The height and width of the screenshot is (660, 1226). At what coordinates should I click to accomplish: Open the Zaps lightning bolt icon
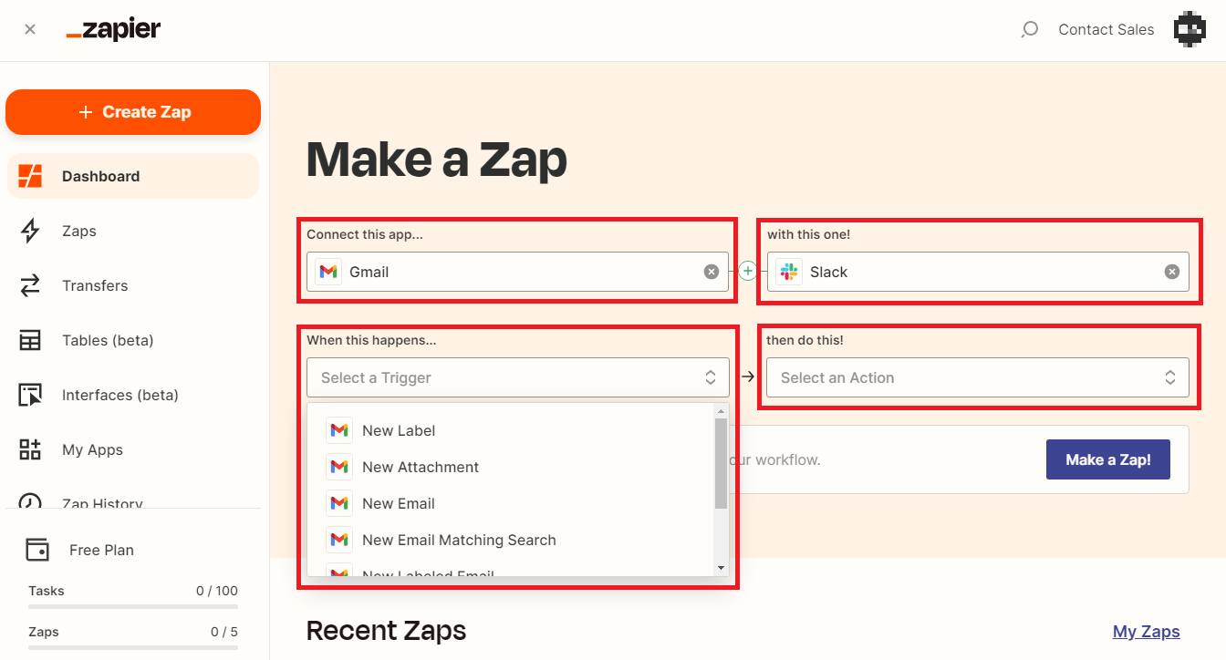30,231
